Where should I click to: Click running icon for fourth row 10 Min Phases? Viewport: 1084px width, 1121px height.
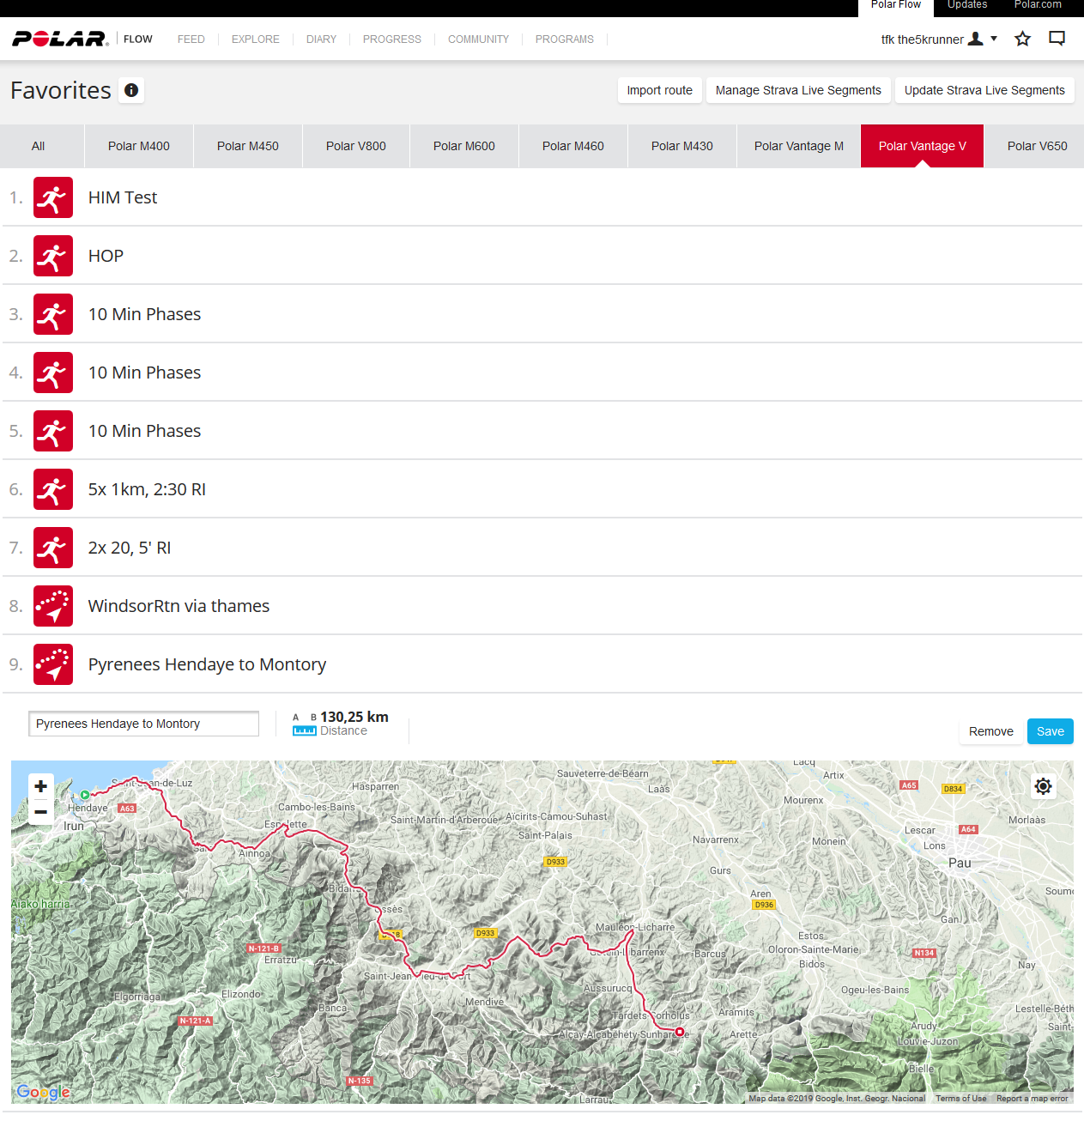53,373
